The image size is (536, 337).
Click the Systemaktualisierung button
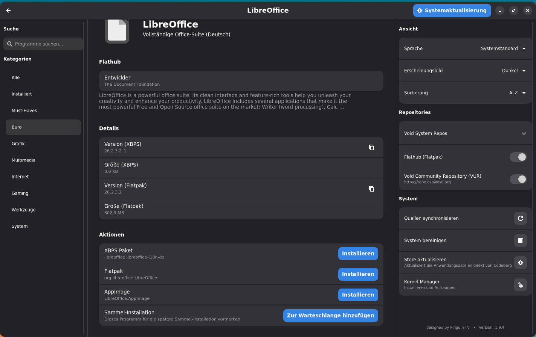[x=452, y=11]
